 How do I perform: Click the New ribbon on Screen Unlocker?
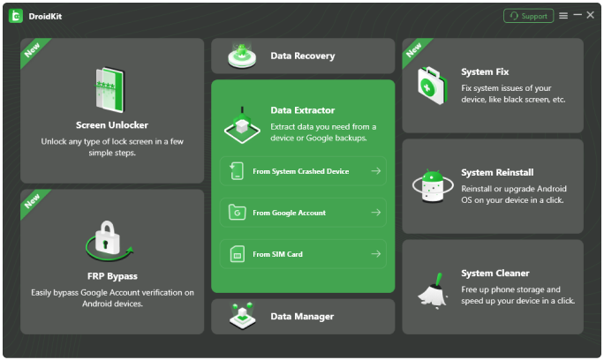[x=33, y=50]
